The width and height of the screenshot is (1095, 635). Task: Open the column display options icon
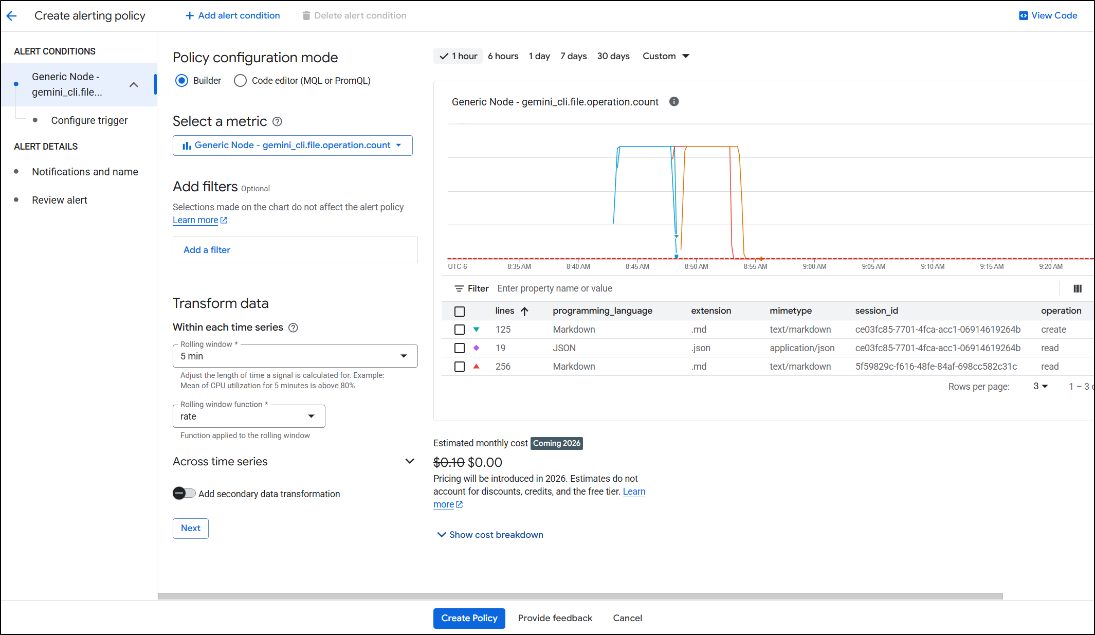[x=1078, y=289]
